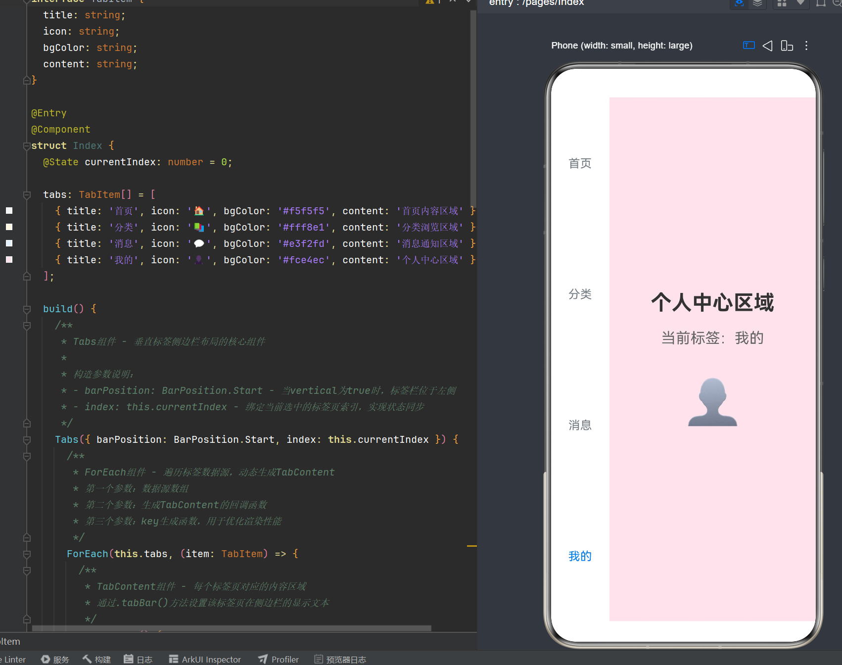Viewport: 842px width, 665px height.
Task: Click the '当前标签: 我的' text in preview
Action: tap(712, 338)
